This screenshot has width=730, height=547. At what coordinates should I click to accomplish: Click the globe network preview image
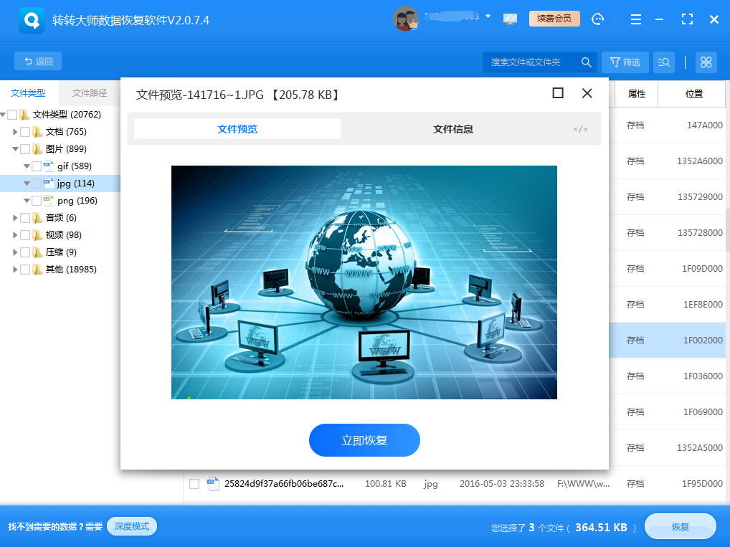point(364,282)
